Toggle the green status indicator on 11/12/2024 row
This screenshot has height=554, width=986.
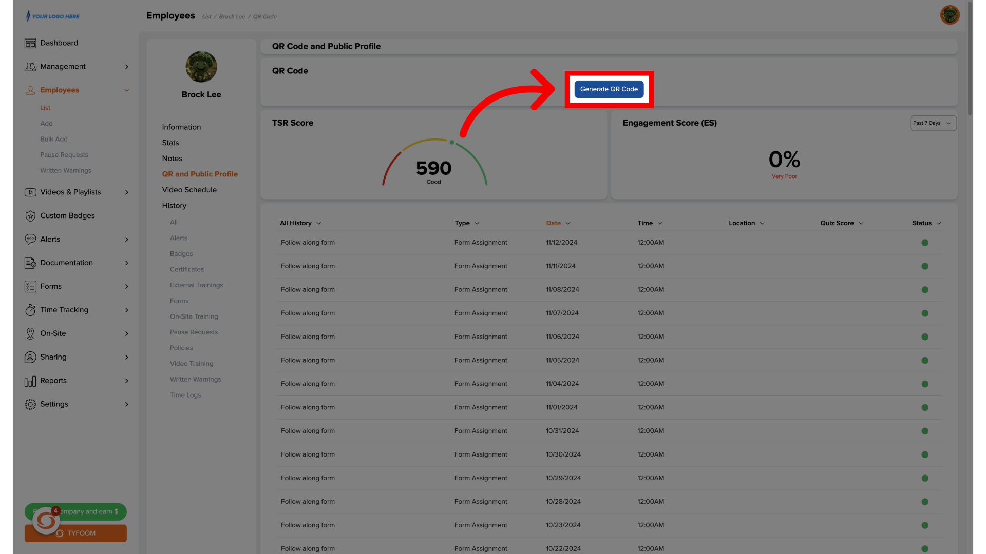coord(925,243)
